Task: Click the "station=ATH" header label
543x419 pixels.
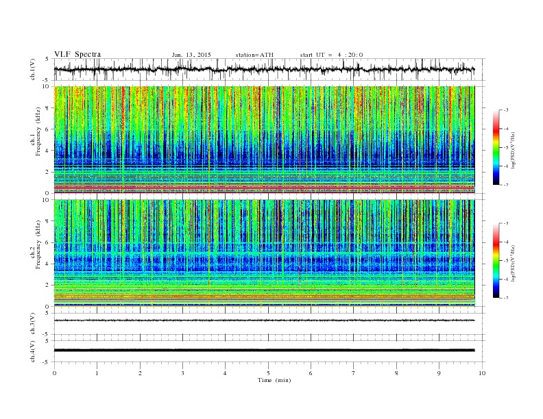Action: click(x=254, y=55)
